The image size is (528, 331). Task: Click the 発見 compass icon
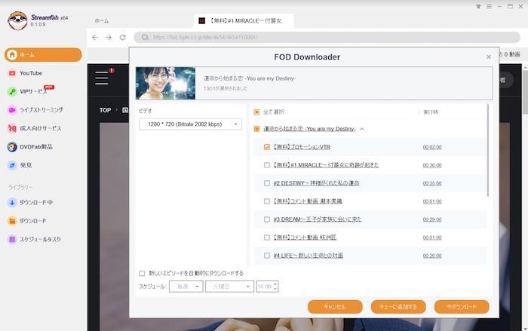[x=12, y=165]
